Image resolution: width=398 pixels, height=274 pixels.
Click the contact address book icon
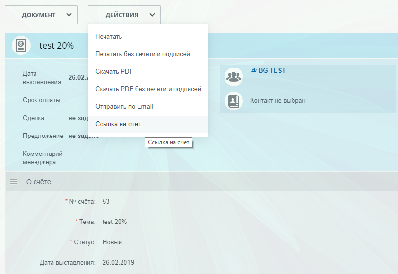234,101
